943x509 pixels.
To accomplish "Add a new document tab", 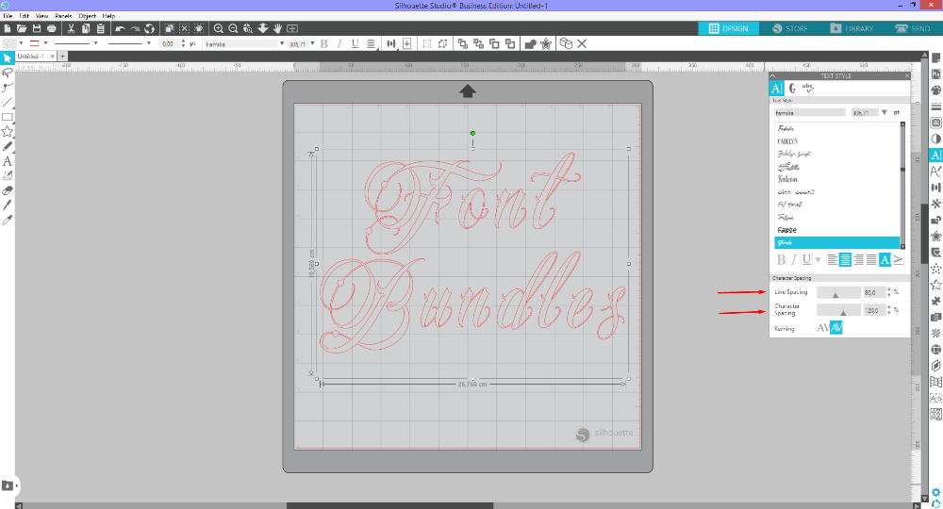I will coord(62,56).
